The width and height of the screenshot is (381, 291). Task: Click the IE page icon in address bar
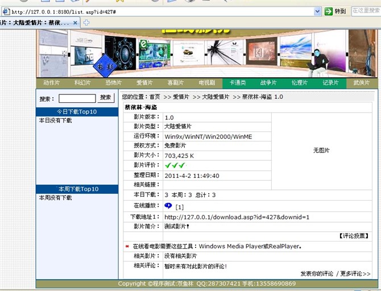5,11
